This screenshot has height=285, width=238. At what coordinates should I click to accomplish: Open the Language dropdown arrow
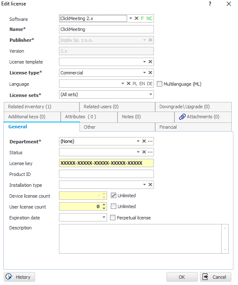pyautogui.click(x=123, y=84)
